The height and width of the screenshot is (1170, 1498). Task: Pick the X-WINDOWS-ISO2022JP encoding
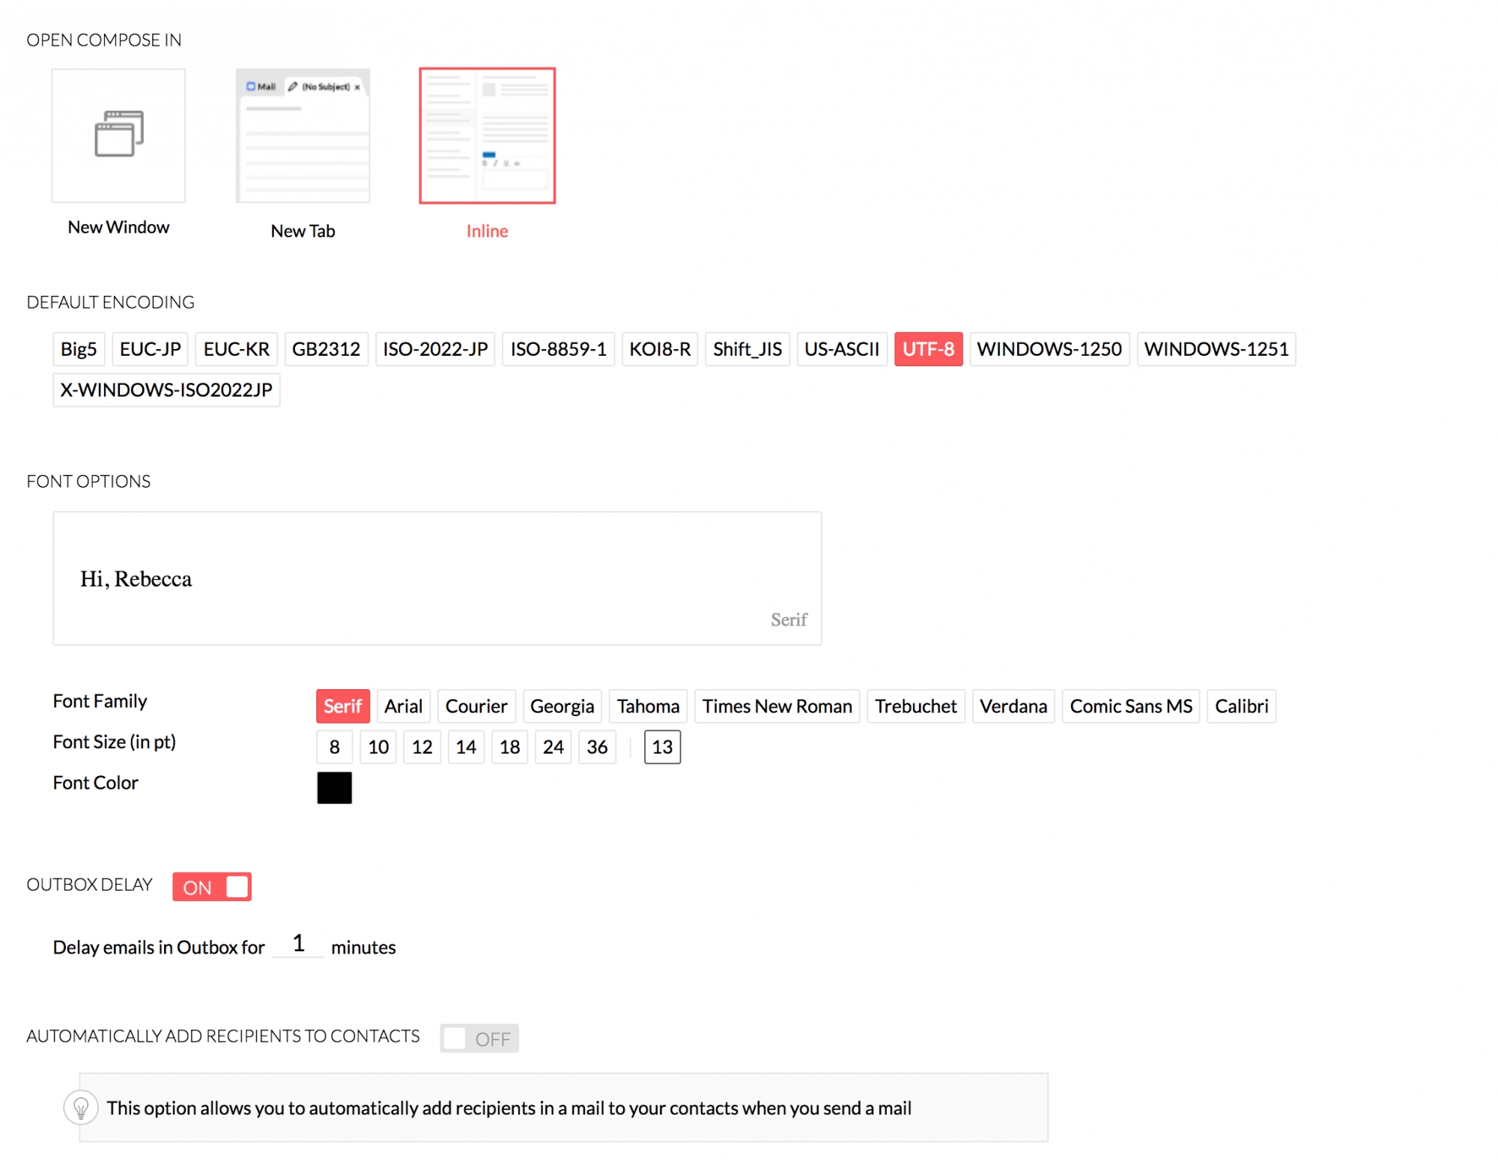click(166, 390)
